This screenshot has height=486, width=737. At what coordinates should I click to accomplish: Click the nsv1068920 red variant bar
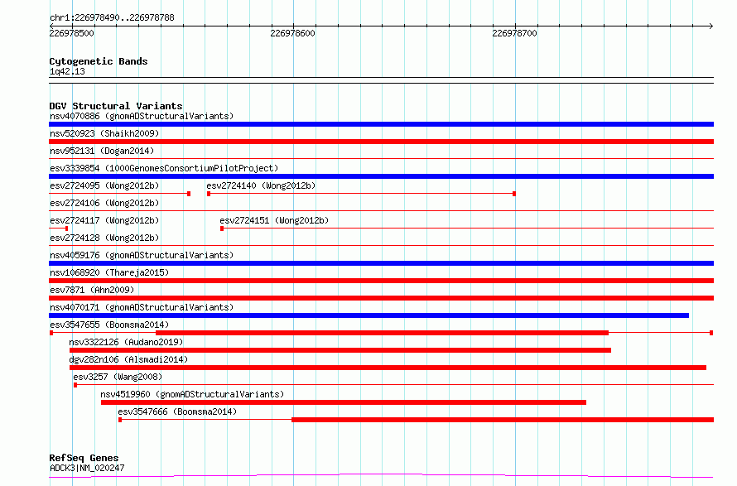pyautogui.click(x=381, y=281)
